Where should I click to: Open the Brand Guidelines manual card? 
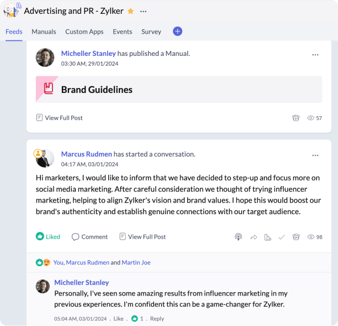(179, 89)
